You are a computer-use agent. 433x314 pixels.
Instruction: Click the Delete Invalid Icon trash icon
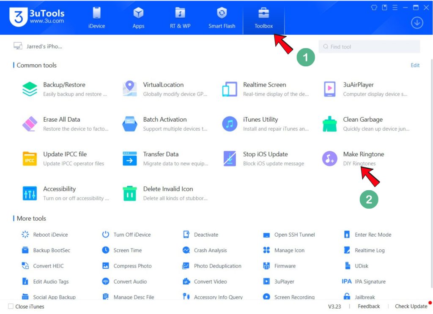[129, 194]
